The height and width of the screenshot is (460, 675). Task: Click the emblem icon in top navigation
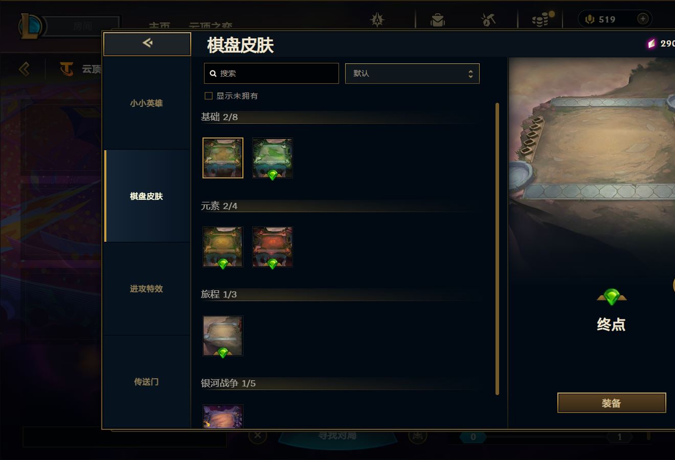[x=377, y=20]
